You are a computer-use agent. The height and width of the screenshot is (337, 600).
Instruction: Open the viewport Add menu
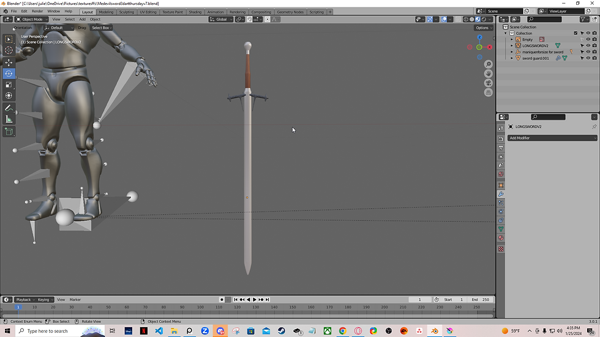click(82, 19)
